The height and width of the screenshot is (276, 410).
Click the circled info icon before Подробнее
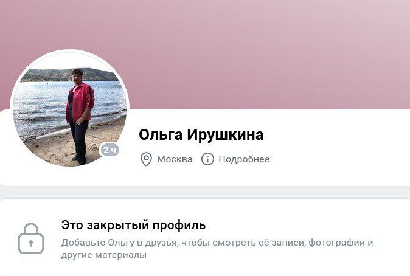pyautogui.click(x=207, y=159)
